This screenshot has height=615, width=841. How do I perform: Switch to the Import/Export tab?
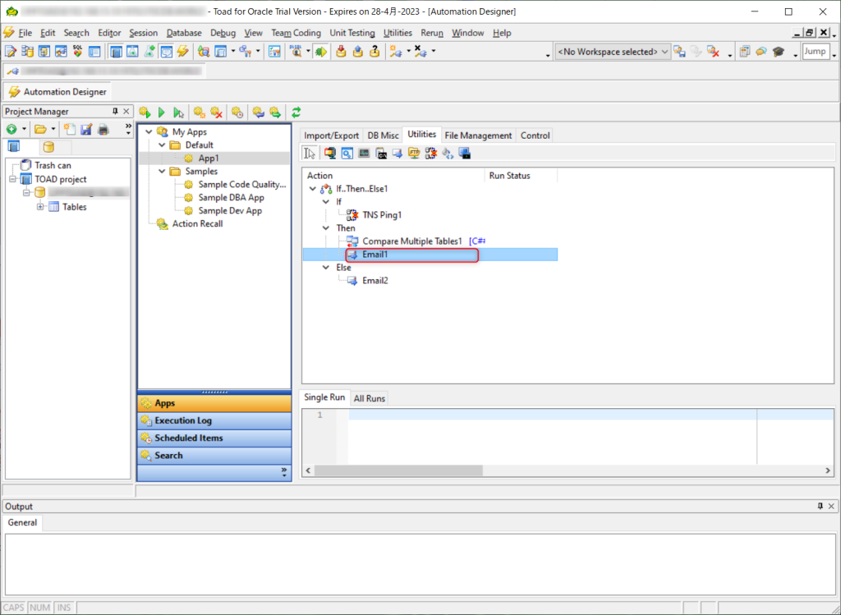point(332,135)
